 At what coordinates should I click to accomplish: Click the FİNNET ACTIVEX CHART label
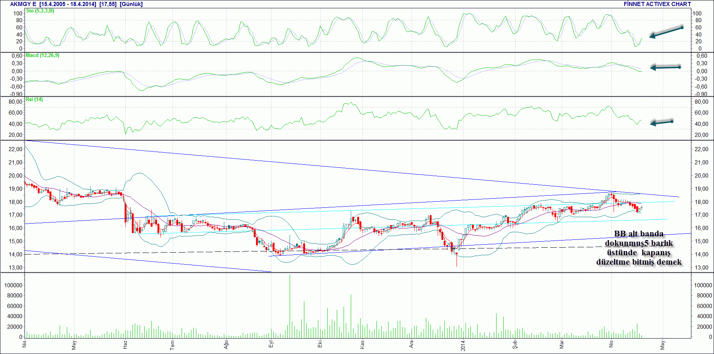pyautogui.click(x=657, y=4)
